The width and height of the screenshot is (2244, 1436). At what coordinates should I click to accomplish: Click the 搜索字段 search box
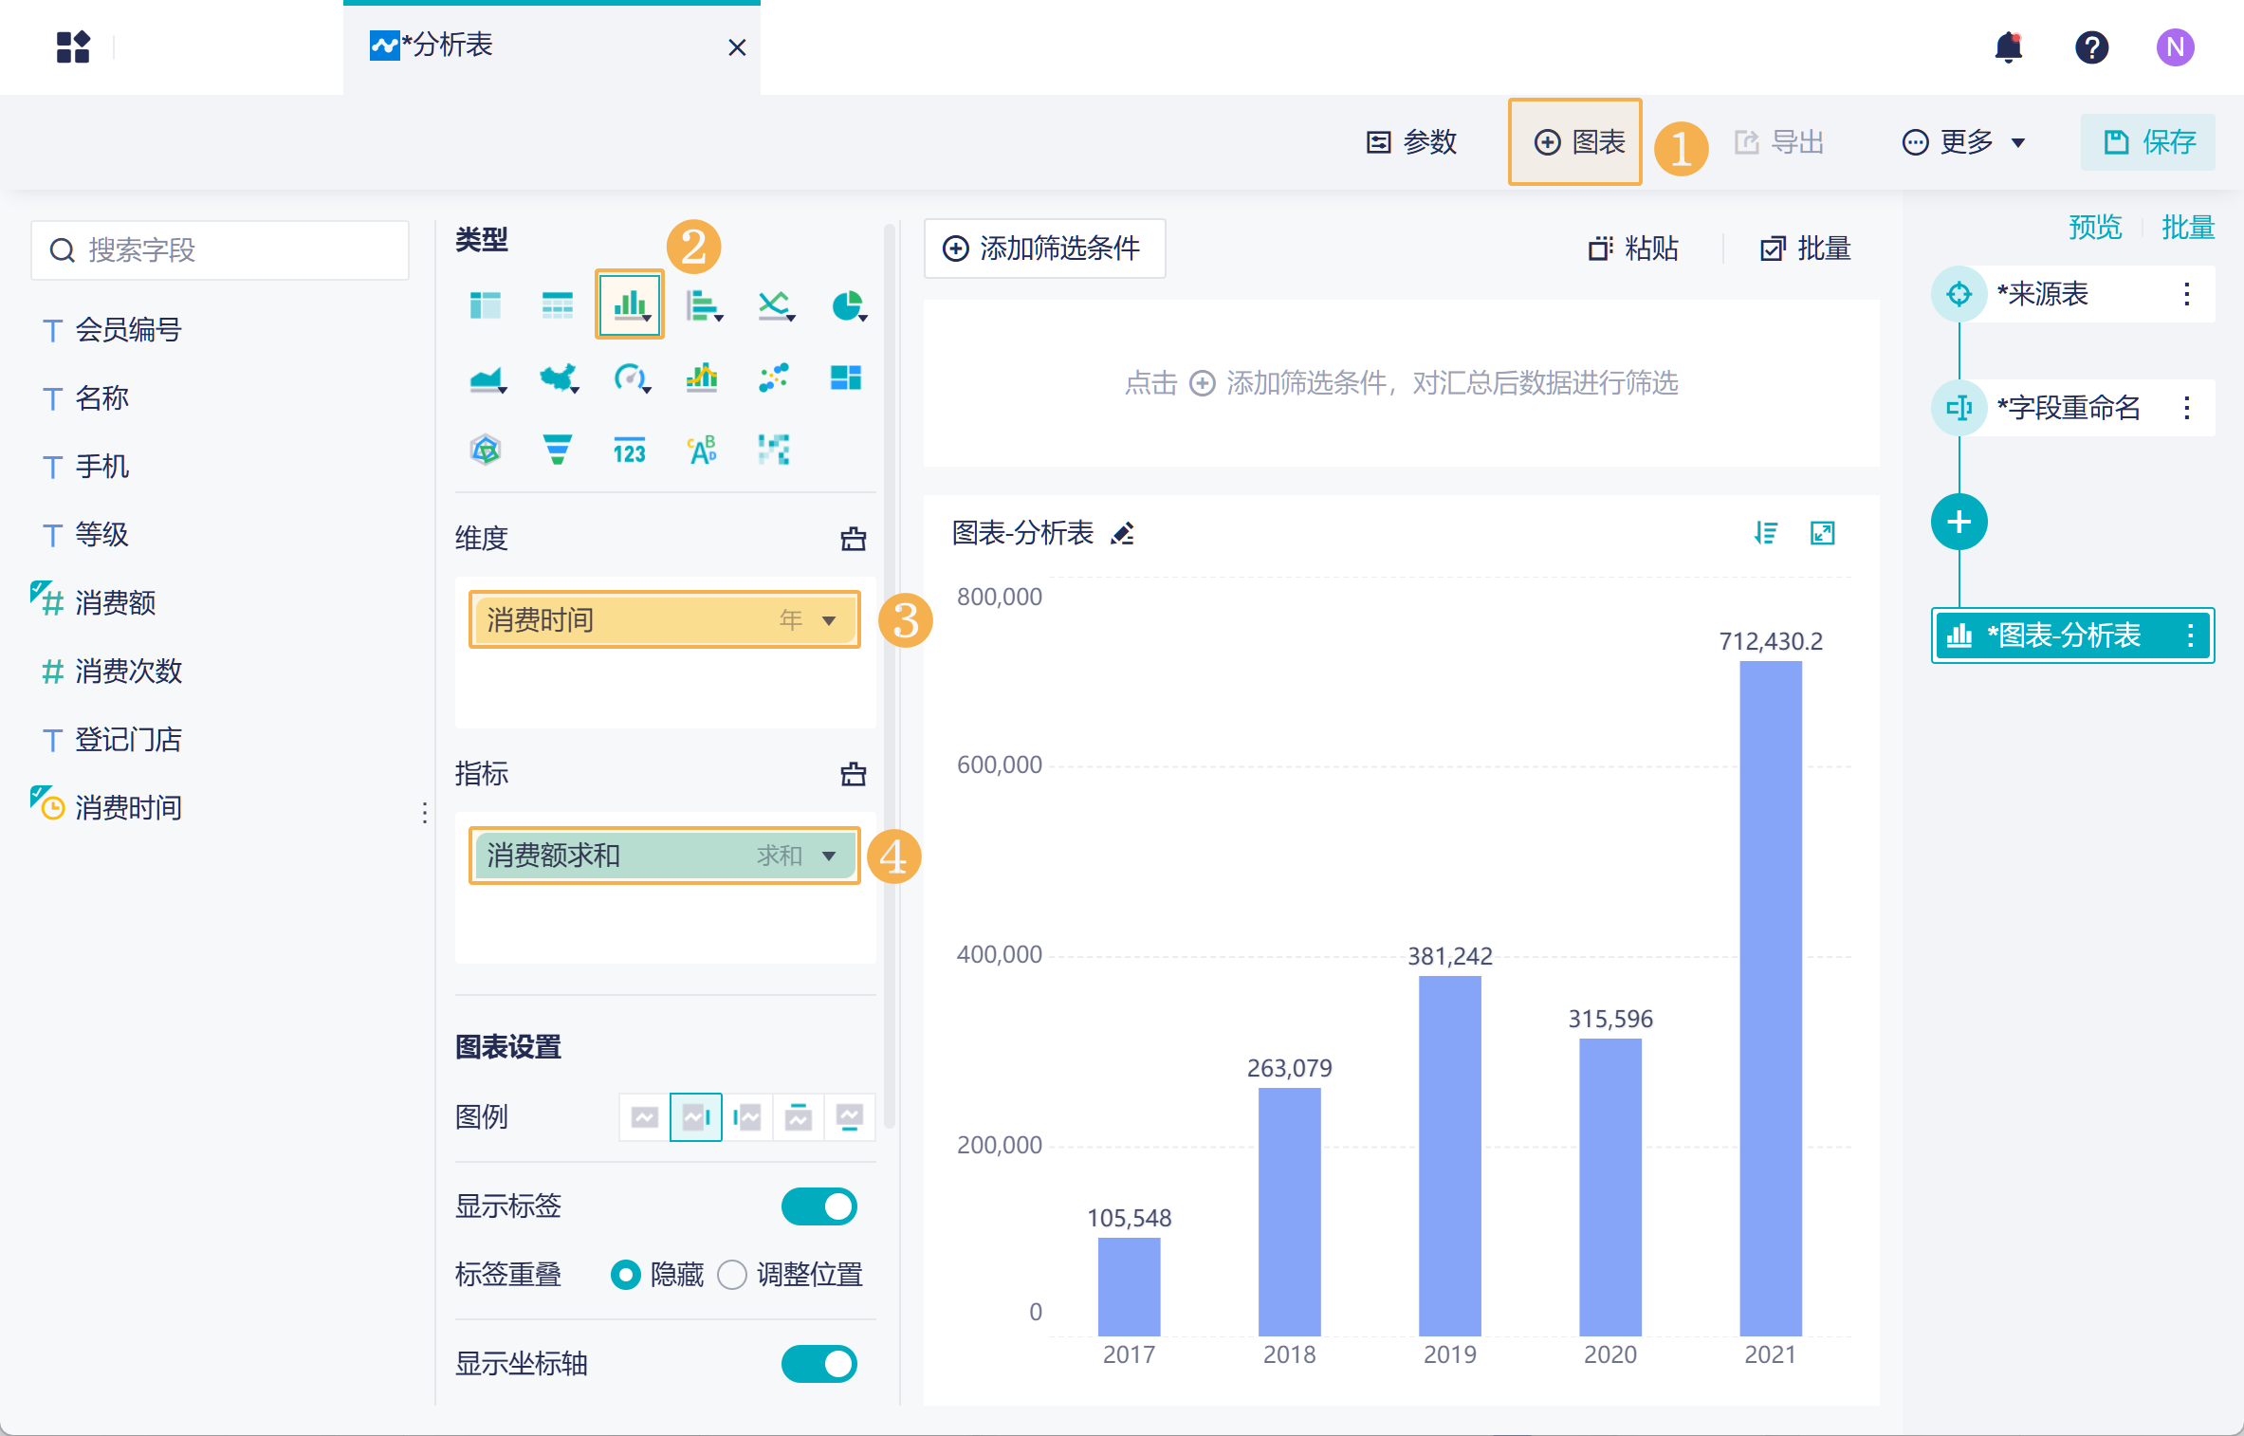coord(220,250)
